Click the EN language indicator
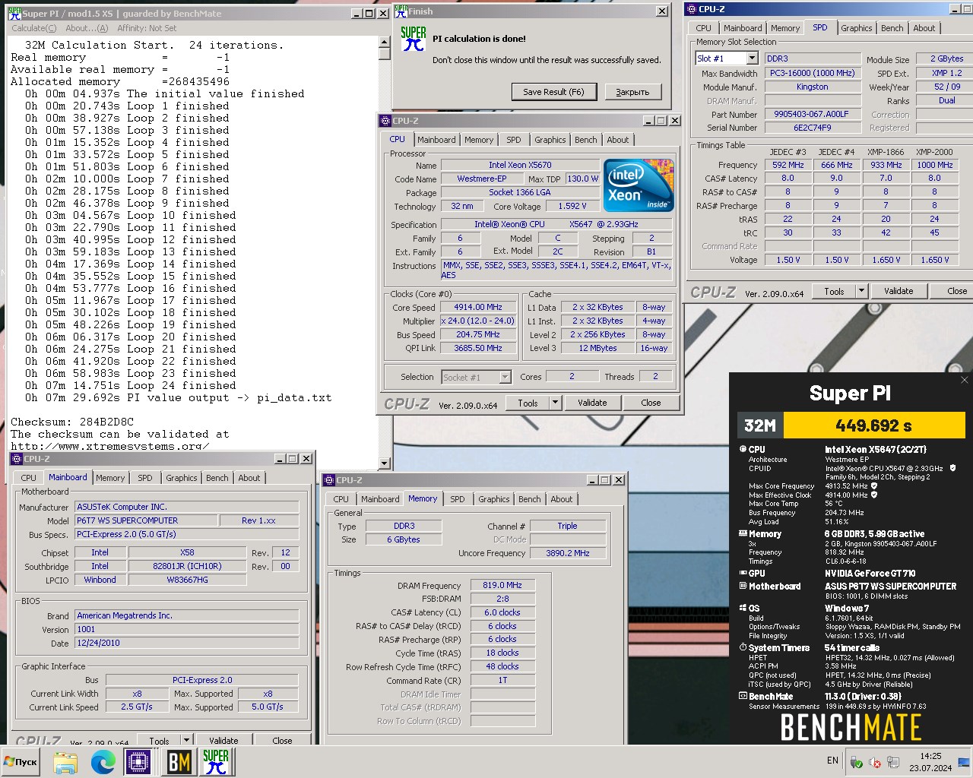This screenshot has width=973, height=778. (832, 761)
